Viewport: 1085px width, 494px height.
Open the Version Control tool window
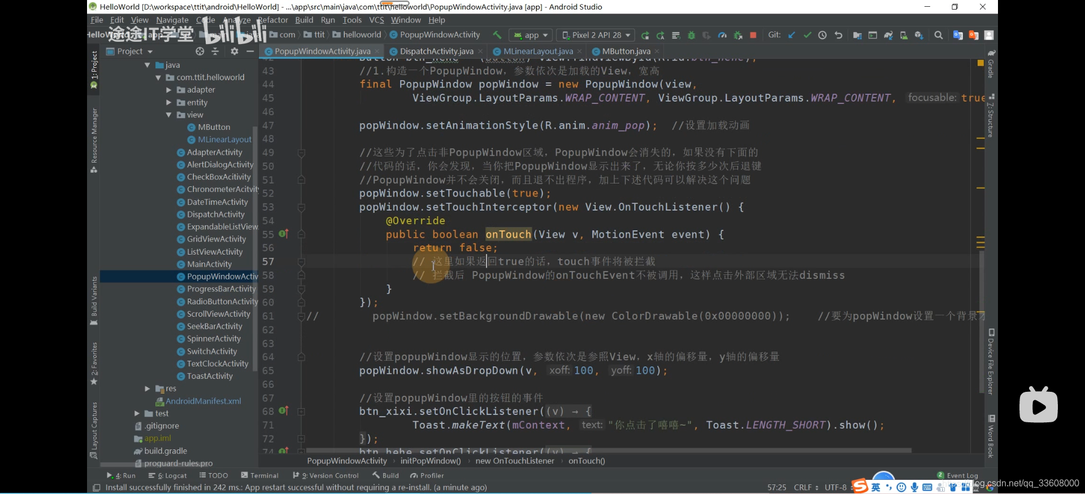[325, 475]
